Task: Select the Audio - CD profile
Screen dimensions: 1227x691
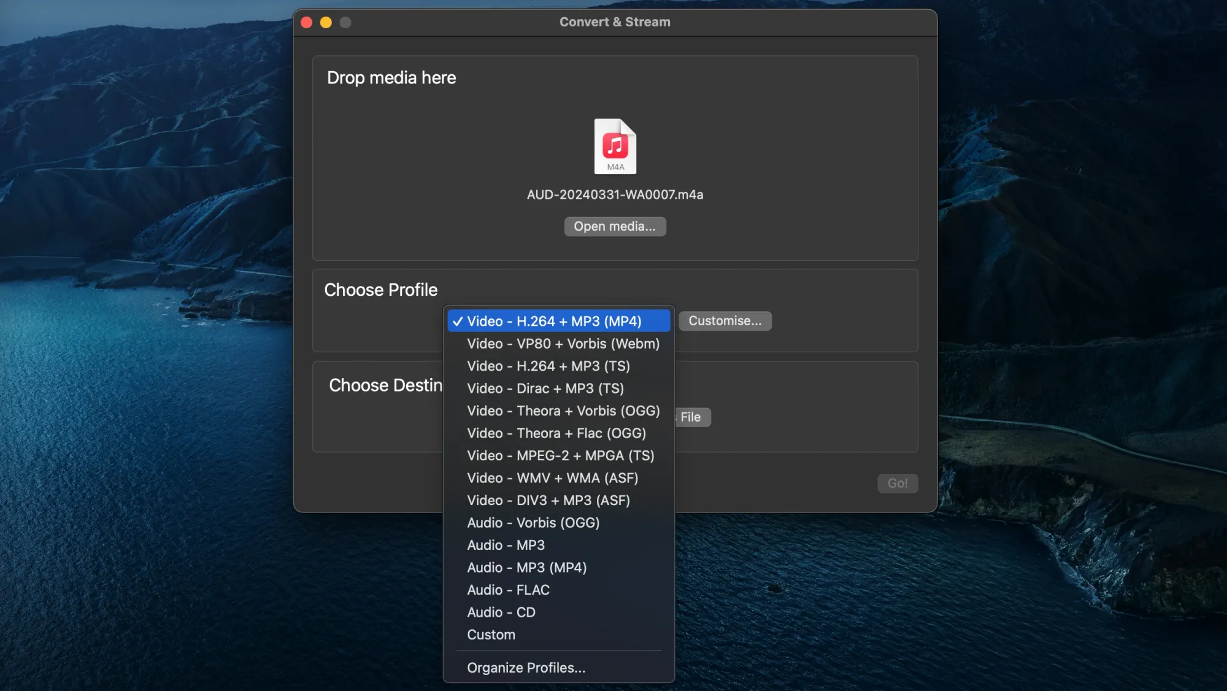Action: point(501,612)
